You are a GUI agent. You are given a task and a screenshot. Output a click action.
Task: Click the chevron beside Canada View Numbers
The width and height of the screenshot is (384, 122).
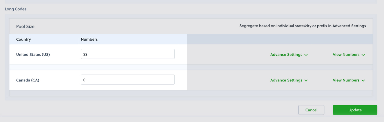(363, 81)
